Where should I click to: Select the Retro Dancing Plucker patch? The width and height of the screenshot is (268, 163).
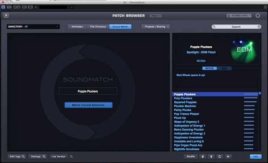click(215, 130)
